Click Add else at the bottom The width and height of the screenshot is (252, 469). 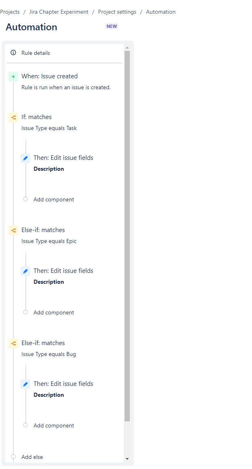pyautogui.click(x=32, y=456)
